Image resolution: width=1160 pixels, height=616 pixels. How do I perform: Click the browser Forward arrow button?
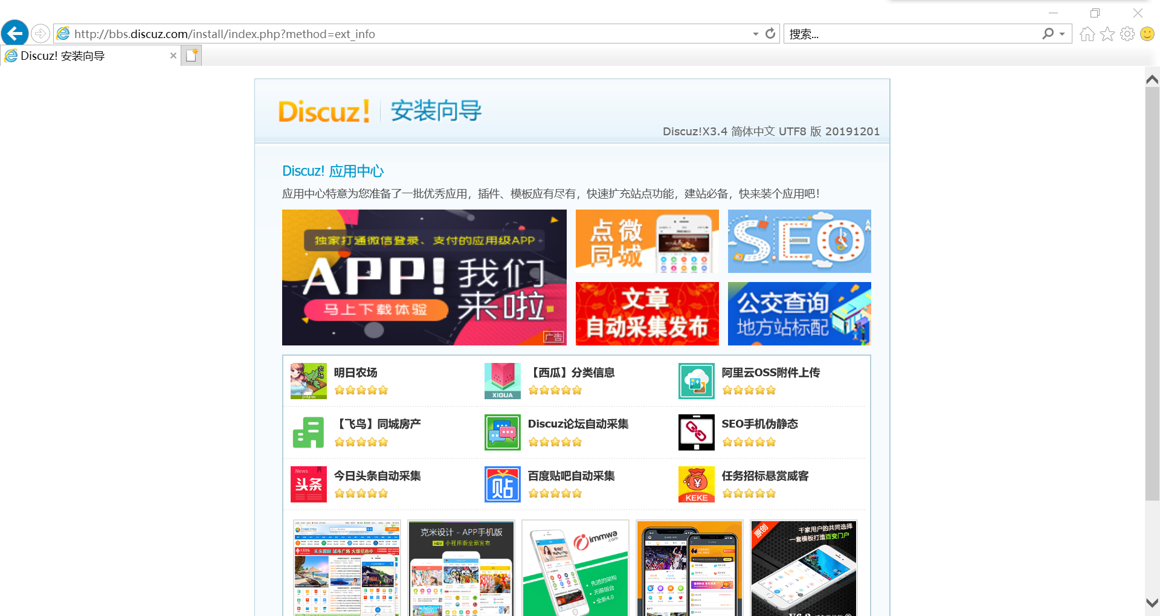pyautogui.click(x=40, y=33)
